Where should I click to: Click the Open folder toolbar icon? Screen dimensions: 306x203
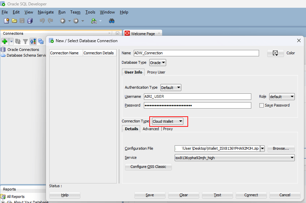click(x=14, y=21)
